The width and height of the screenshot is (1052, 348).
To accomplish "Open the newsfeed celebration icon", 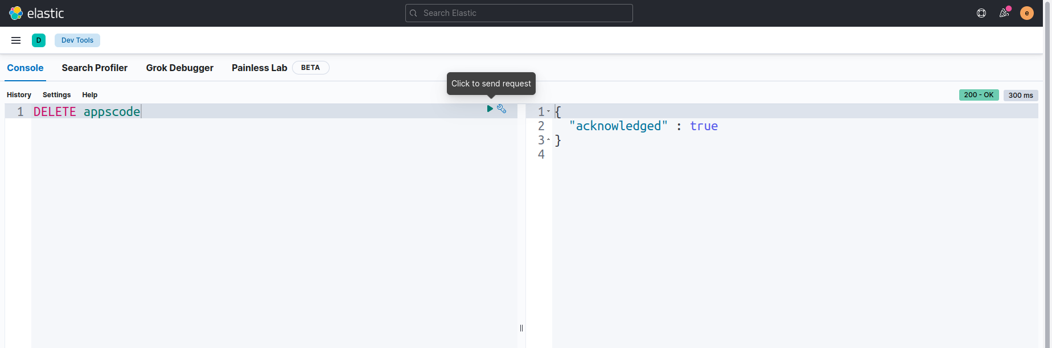I will tap(1004, 13).
